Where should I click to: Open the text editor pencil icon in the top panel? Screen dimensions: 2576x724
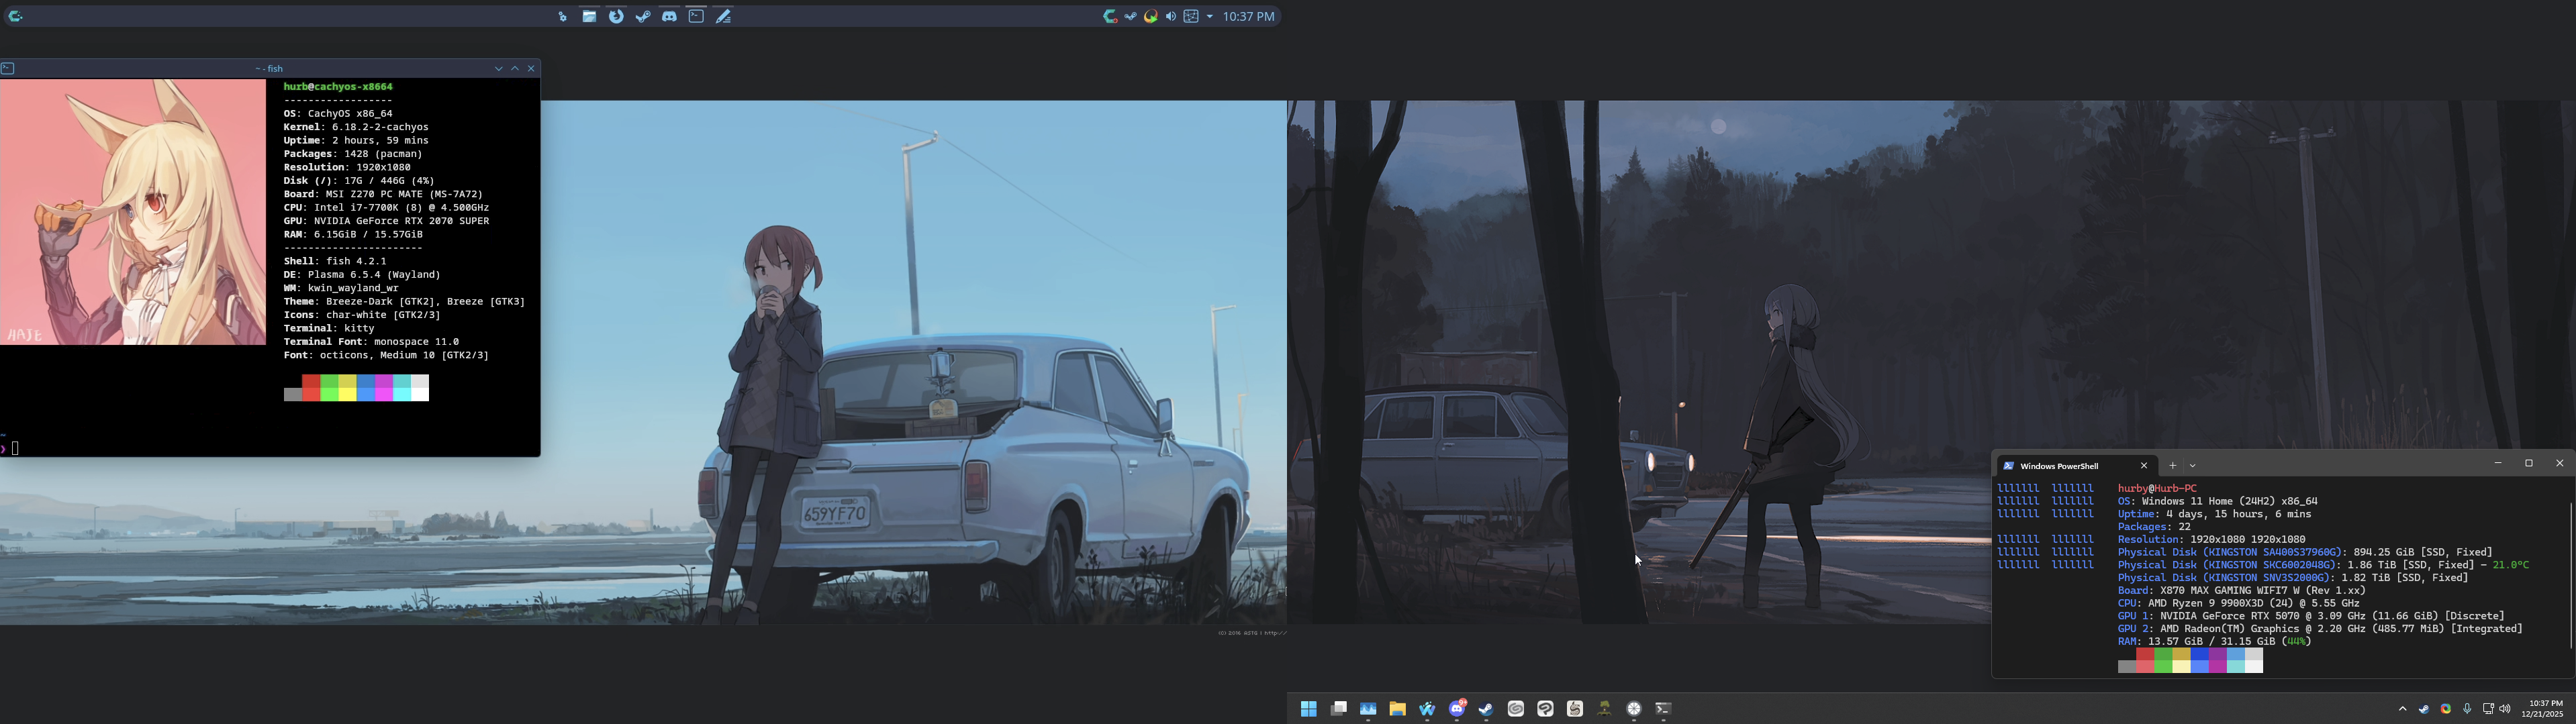click(723, 16)
